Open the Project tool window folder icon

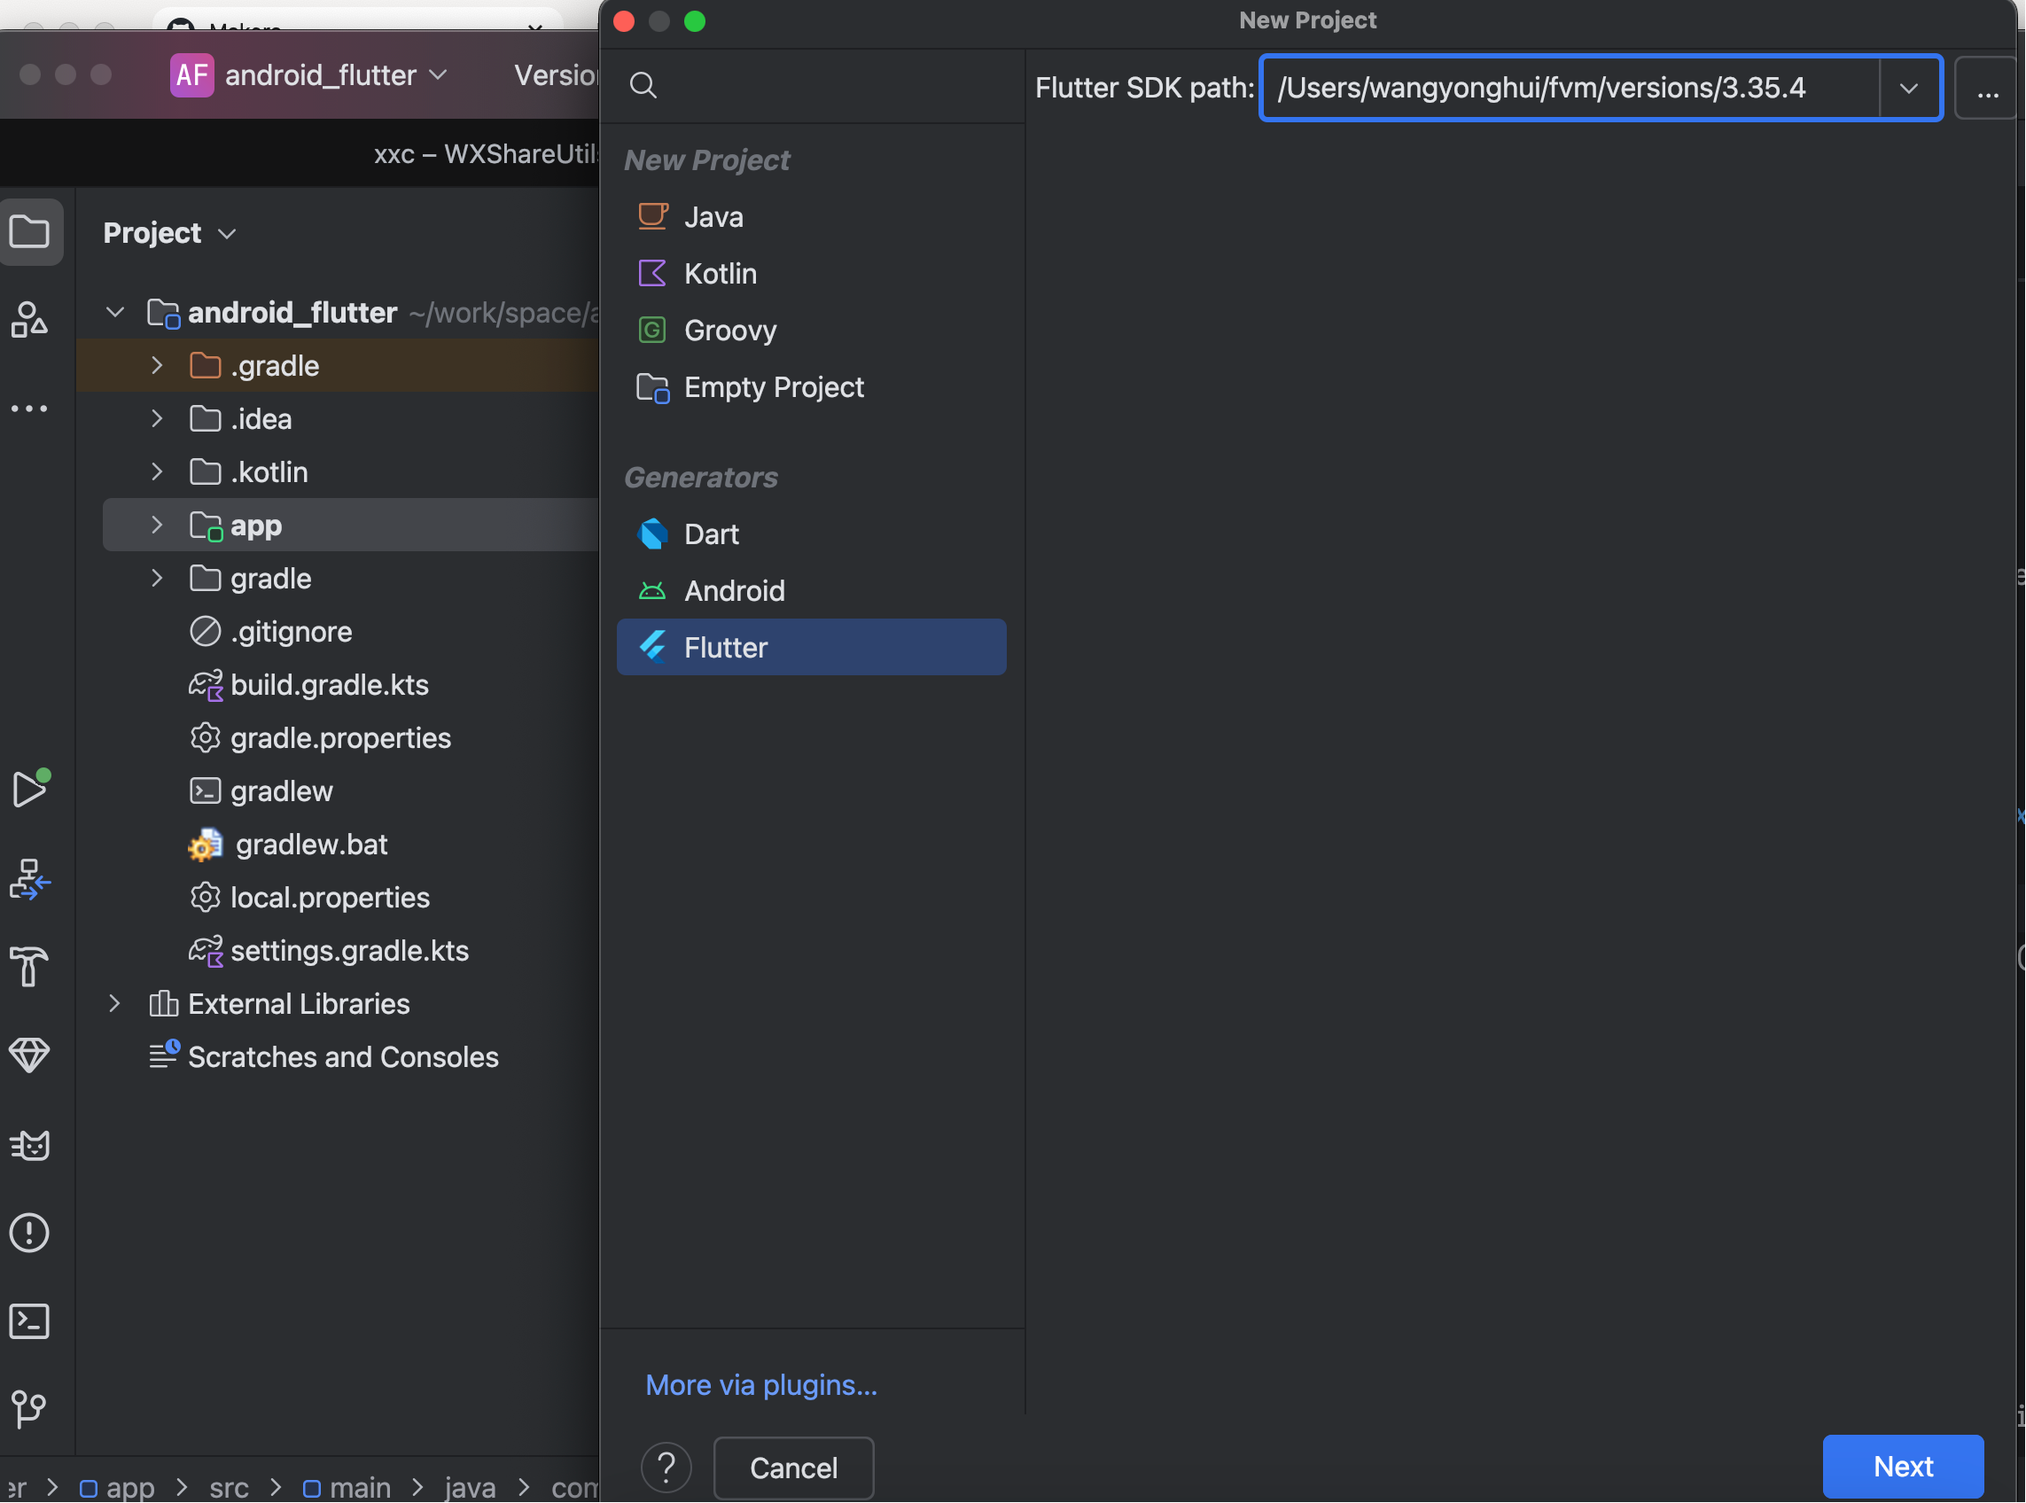click(x=30, y=232)
